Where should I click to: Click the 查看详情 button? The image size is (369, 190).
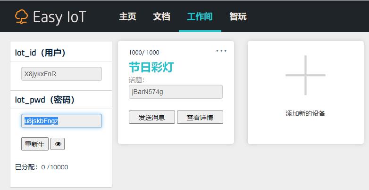point(200,117)
